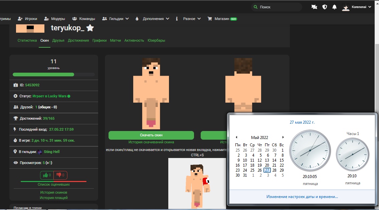Click the Поиск search field
This screenshot has height=210, width=379.
tap(279, 7)
